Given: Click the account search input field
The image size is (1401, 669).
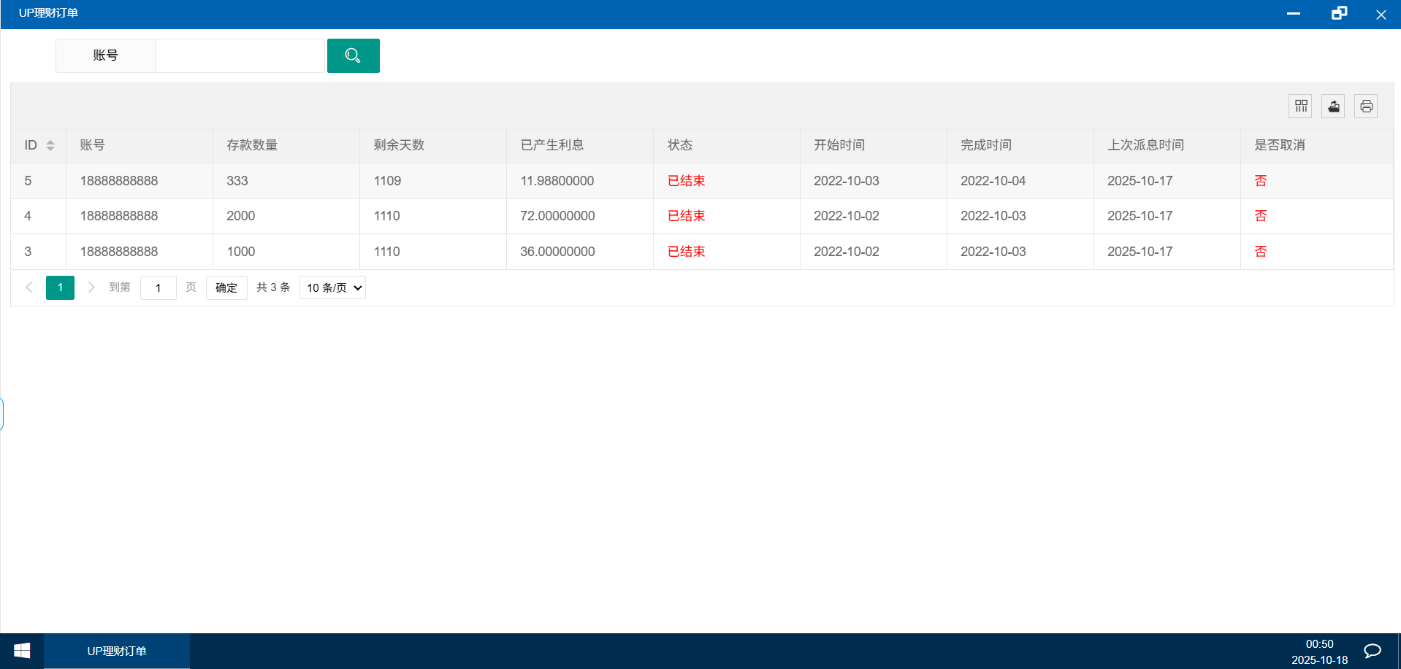Looking at the screenshot, I should click(x=240, y=55).
